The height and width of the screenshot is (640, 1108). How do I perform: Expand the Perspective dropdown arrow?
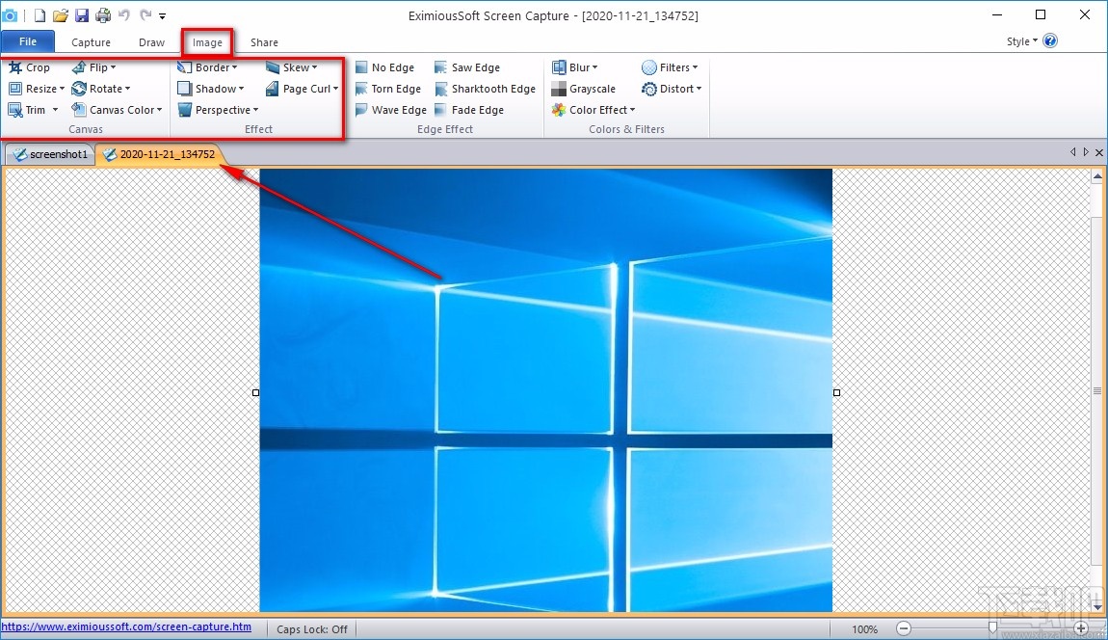tap(255, 110)
